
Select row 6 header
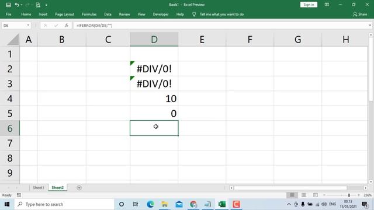coord(10,128)
